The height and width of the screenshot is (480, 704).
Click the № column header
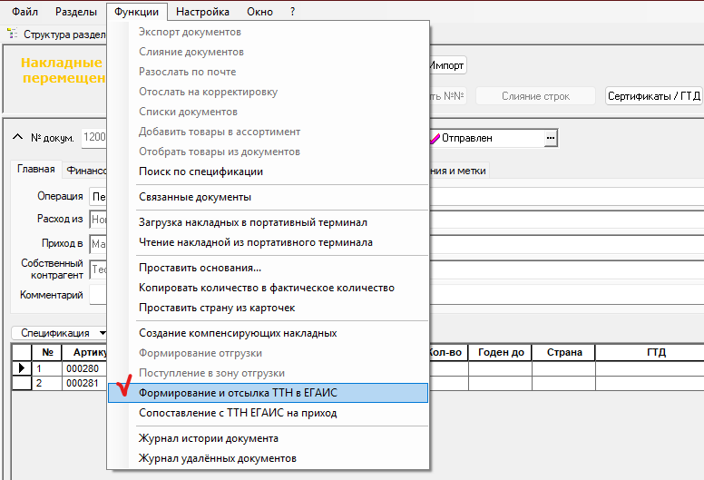[x=47, y=352]
